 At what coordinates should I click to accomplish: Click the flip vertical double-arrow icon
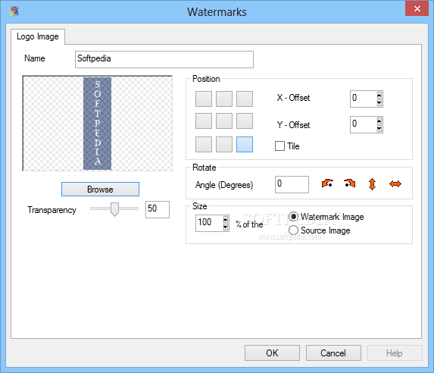tap(373, 184)
